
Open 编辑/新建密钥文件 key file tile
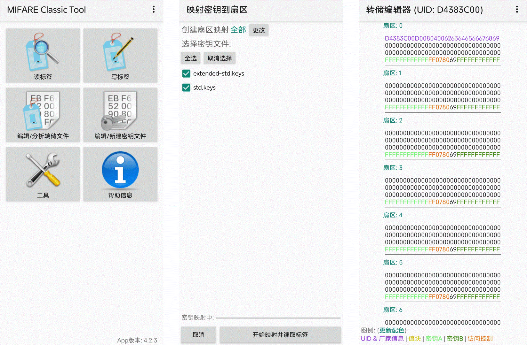click(120, 115)
